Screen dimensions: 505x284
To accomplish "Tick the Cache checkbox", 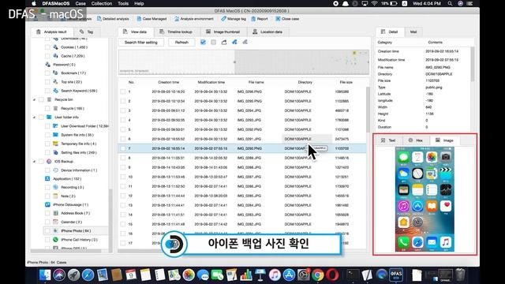I will tap(47, 56).
